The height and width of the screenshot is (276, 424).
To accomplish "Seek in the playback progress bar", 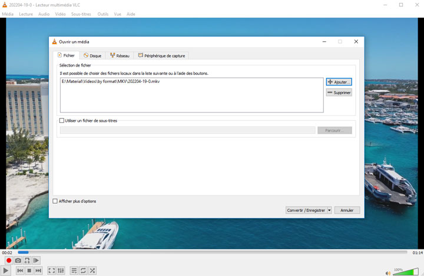I will [x=213, y=252].
